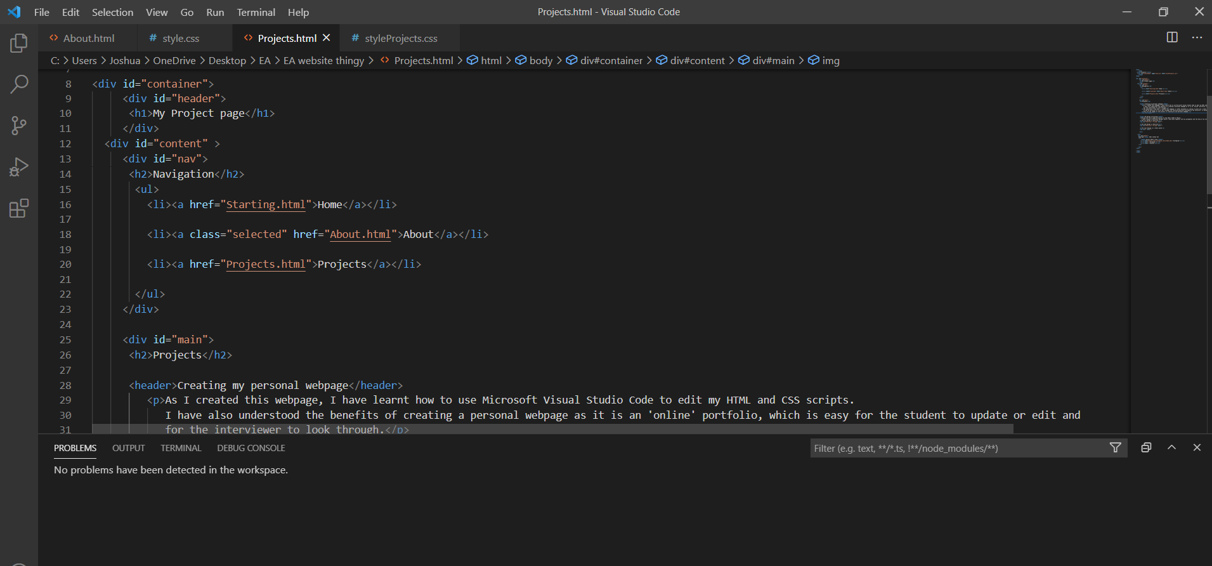The image size is (1212, 566).
Task: Collapse all problems in the panel
Action: [1146, 448]
